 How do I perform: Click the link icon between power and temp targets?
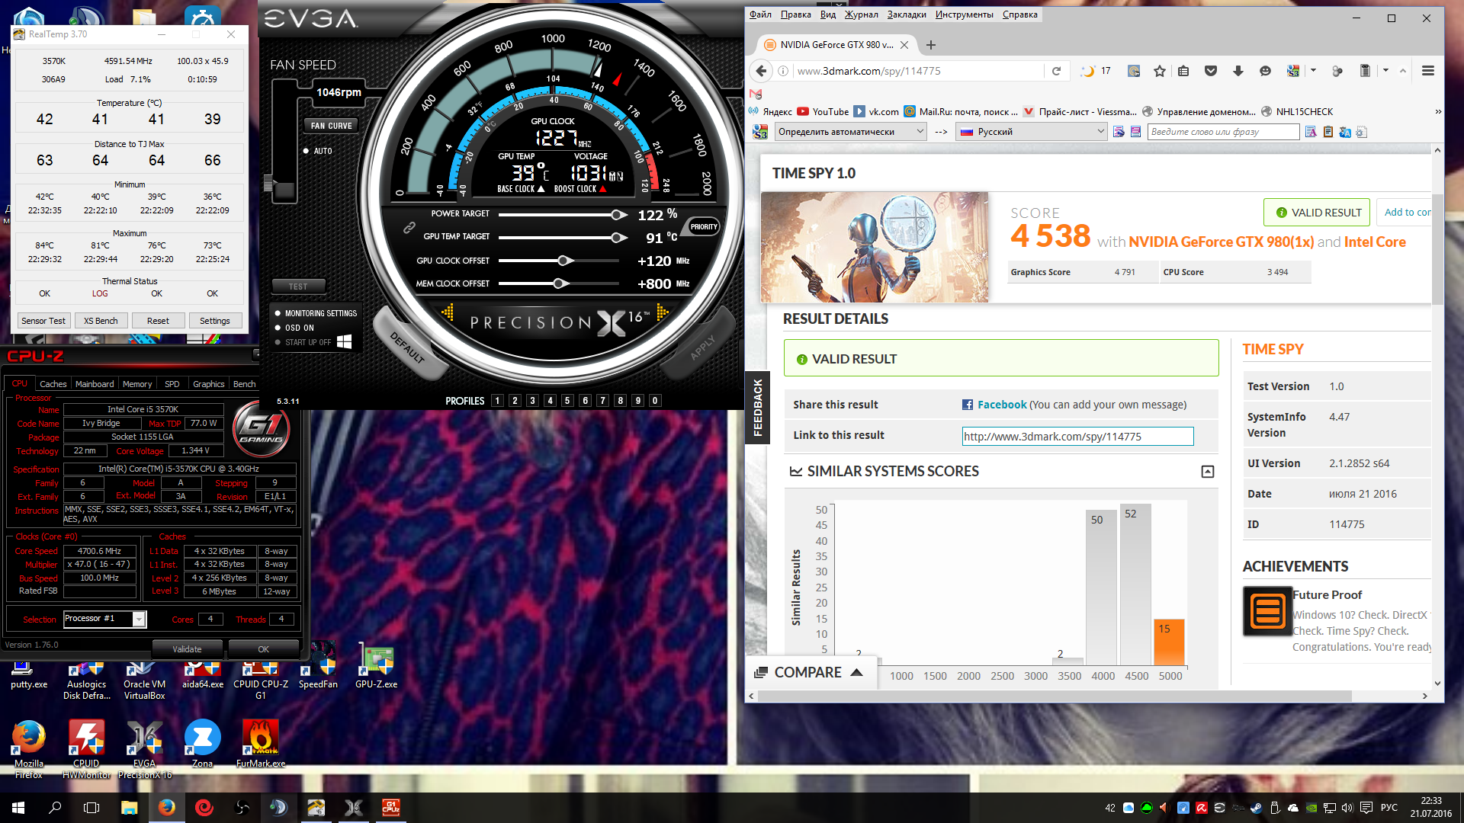click(x=409, y=227)
